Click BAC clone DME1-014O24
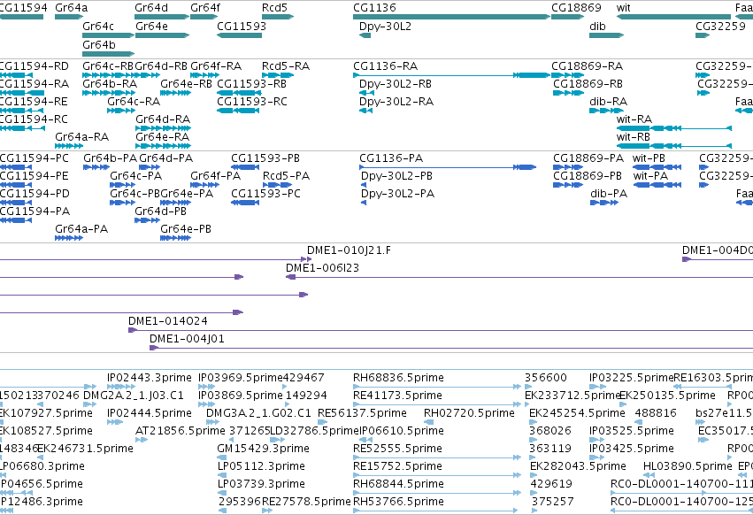753x515 pixels. (x=441, y=330)
